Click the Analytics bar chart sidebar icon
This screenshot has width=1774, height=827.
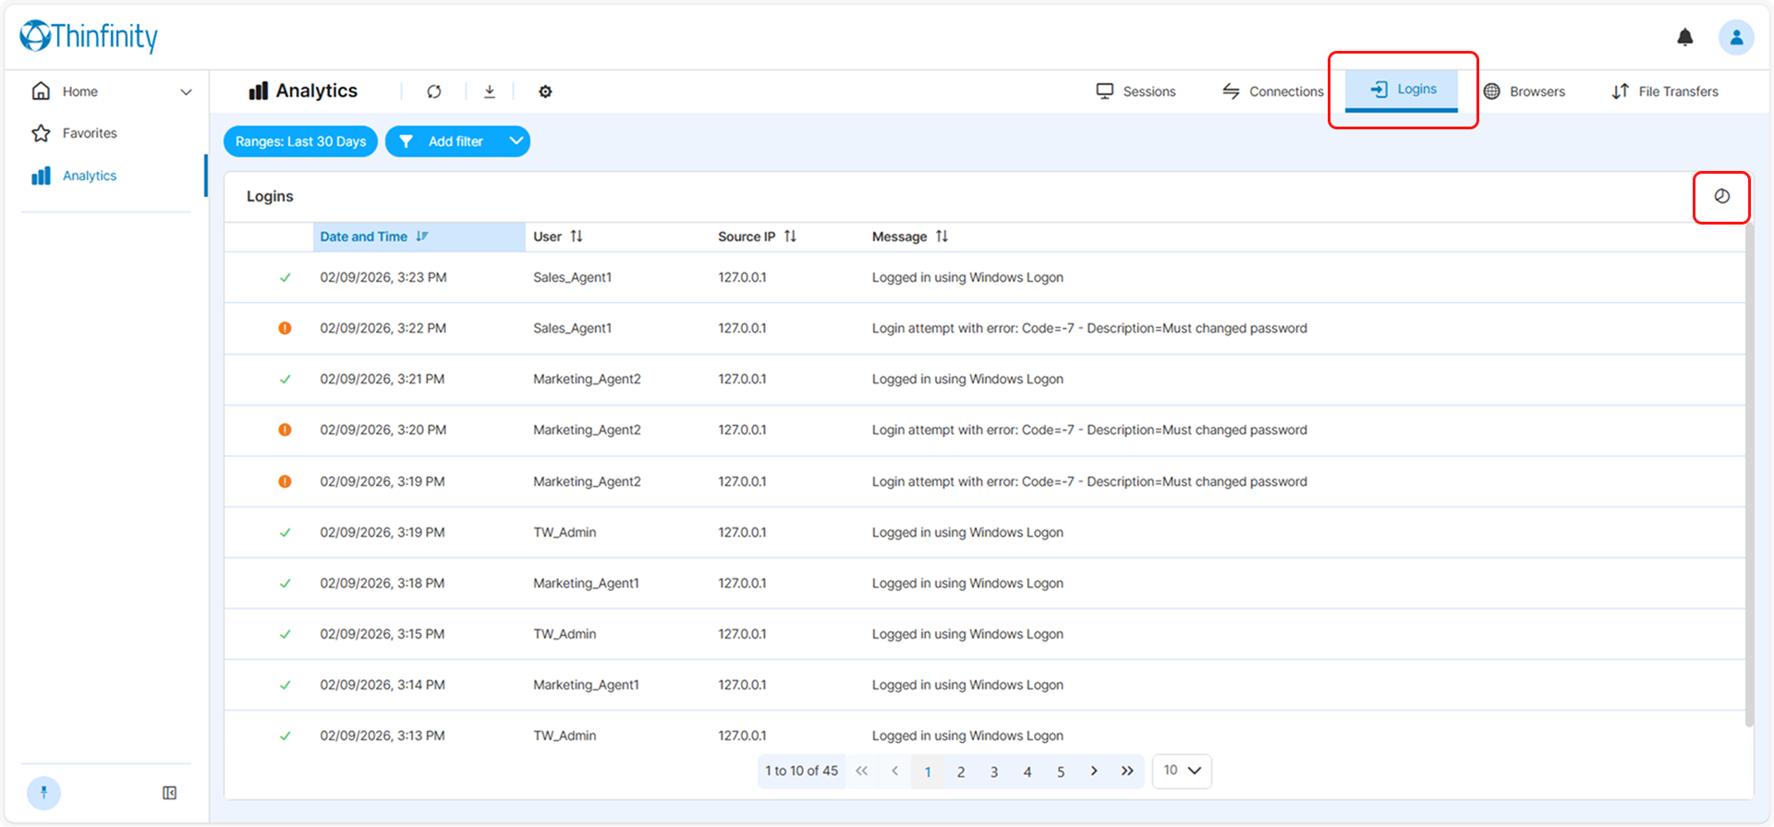click(x=41, y=176)
